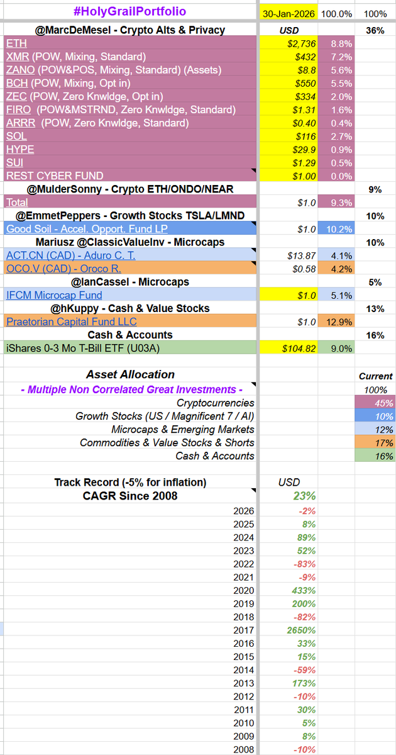The image size is (396, 755).
Task: Select the #HolyGrailPortfolio title cell
Action: point(131,11)
